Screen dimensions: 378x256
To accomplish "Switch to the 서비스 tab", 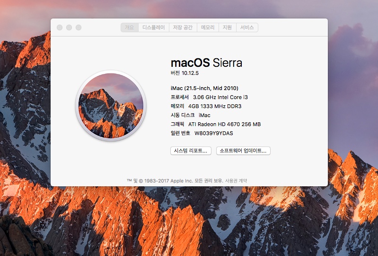I will pos(247,27).
